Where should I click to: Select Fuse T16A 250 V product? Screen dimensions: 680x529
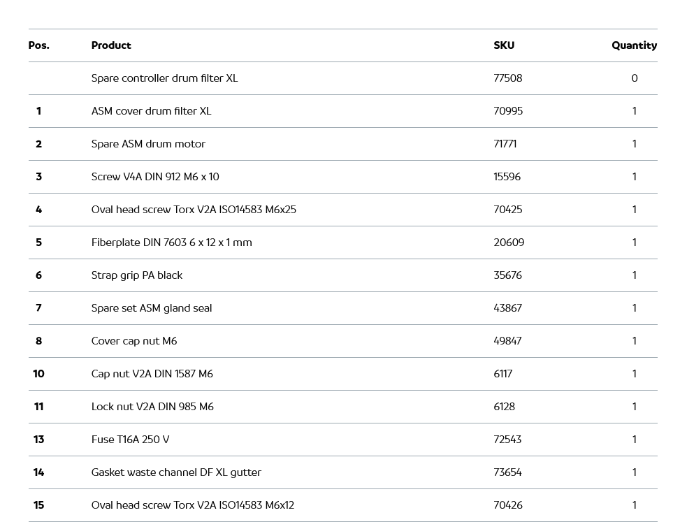click(130, 440)
